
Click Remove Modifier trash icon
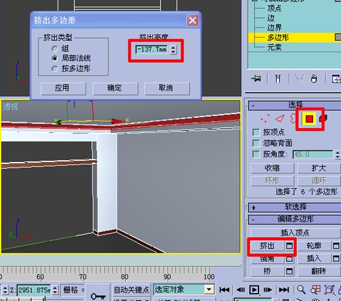pos(314,79)
